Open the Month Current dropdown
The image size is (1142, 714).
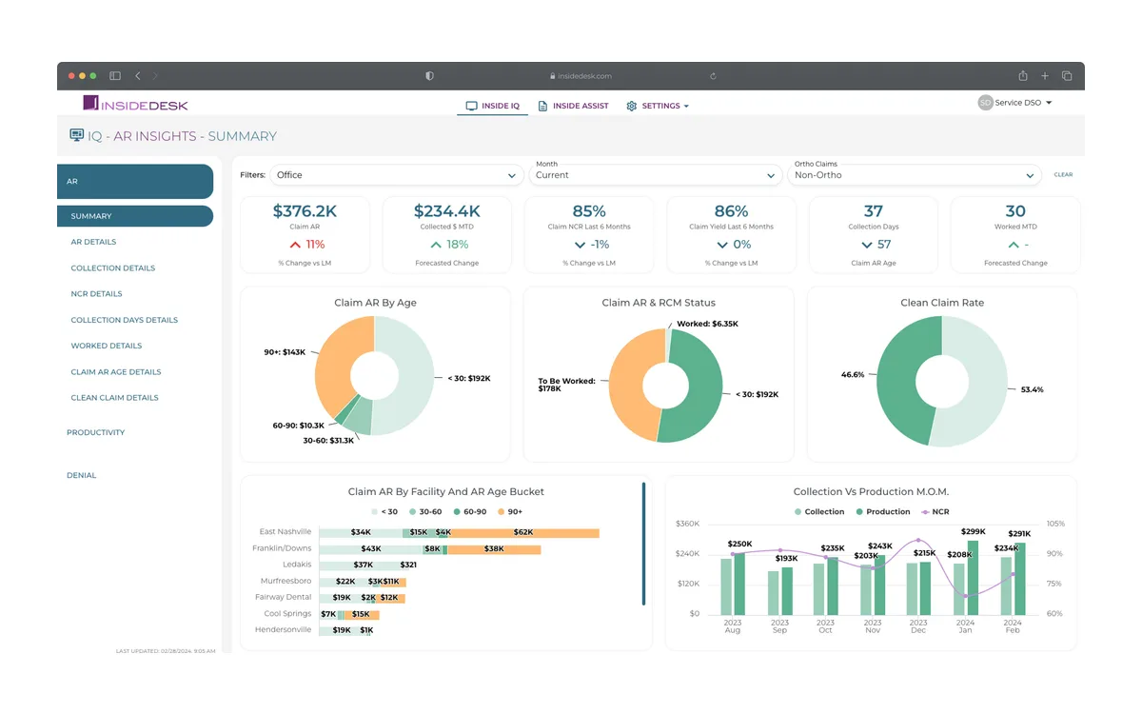tap(656, 175)
